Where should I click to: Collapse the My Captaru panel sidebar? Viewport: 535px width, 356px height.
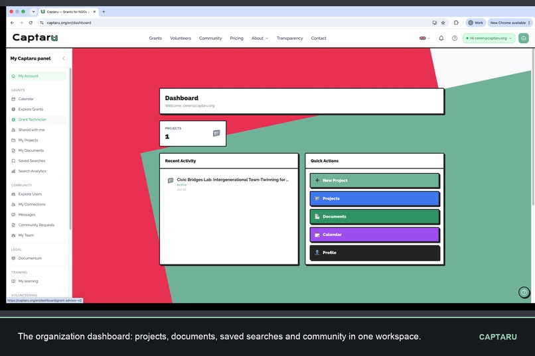click(x=64, y=58)
